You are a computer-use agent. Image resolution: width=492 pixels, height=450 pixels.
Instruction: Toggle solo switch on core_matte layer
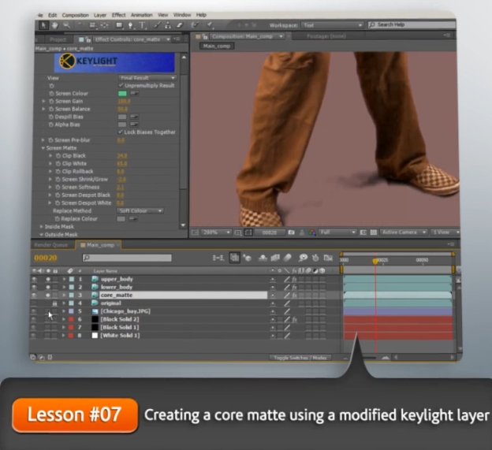[48, 295]
